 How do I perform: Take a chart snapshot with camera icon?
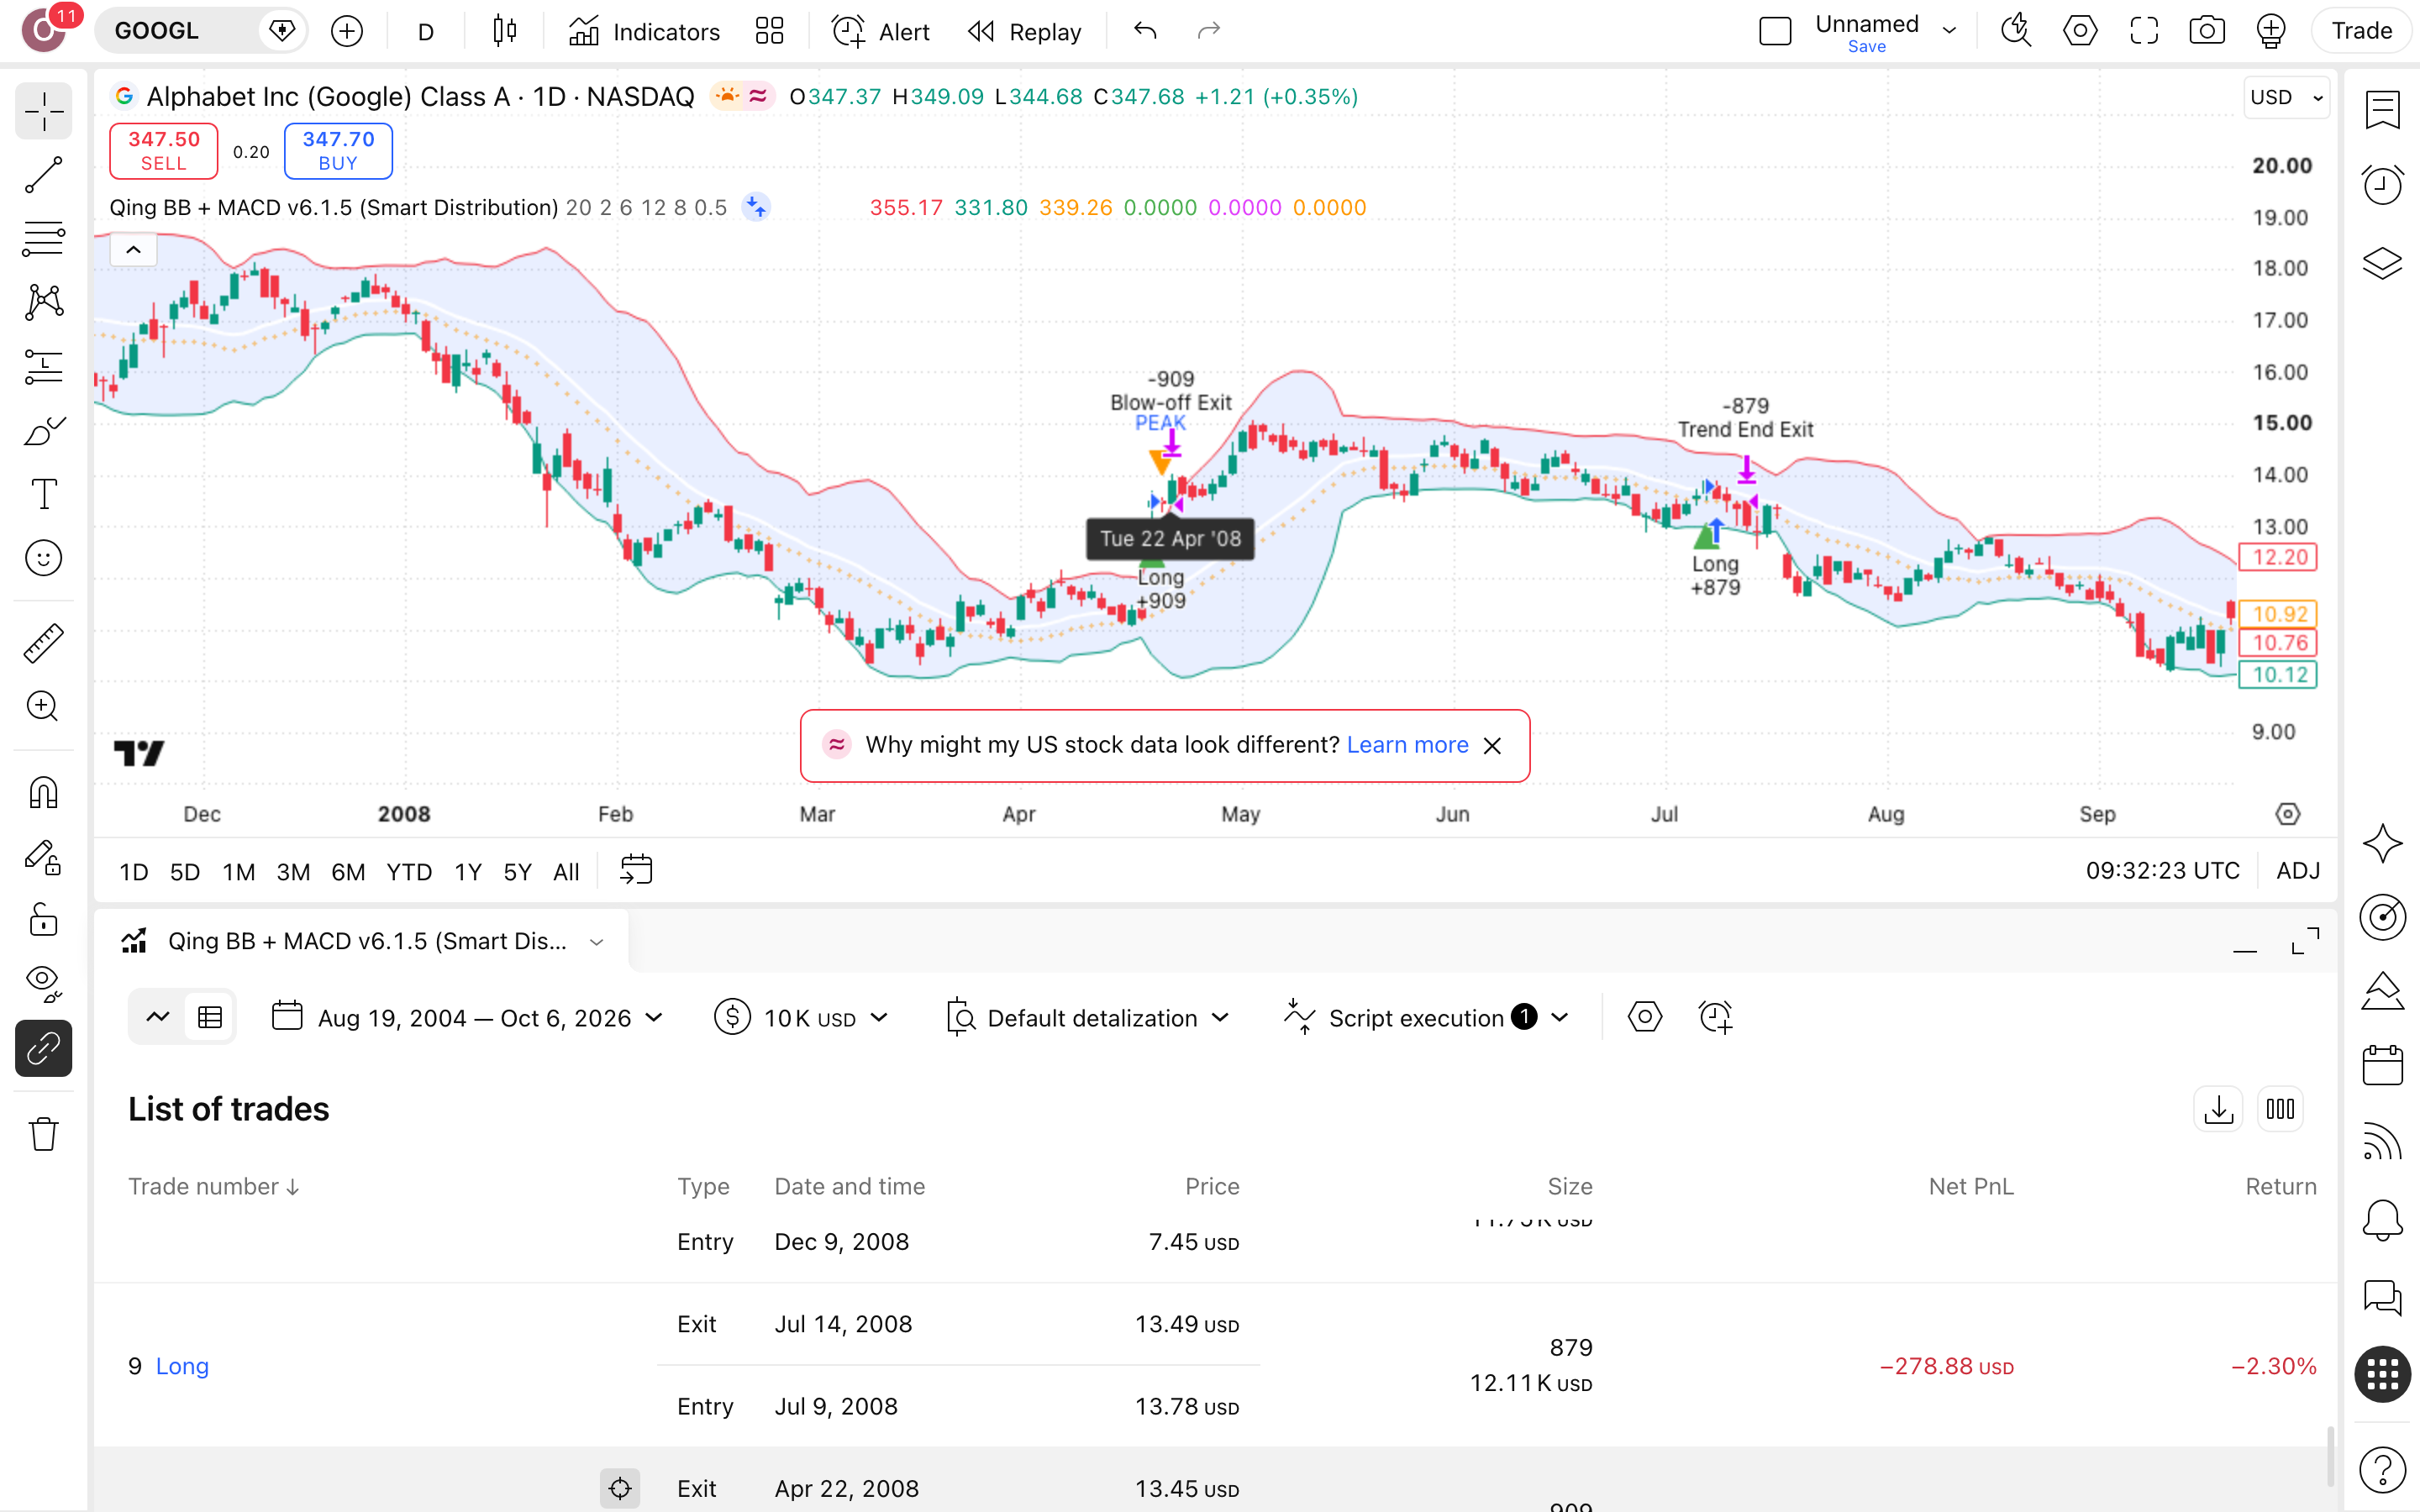(x=2206, y=31)
